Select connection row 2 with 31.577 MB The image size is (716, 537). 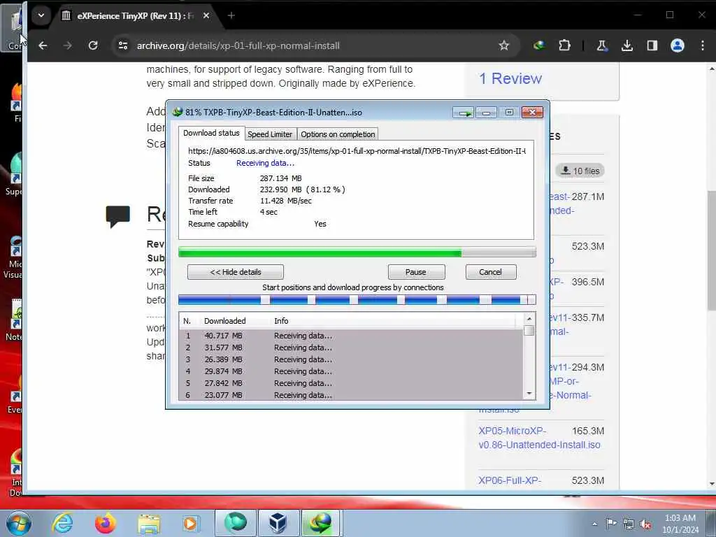[x=351, y=348]
